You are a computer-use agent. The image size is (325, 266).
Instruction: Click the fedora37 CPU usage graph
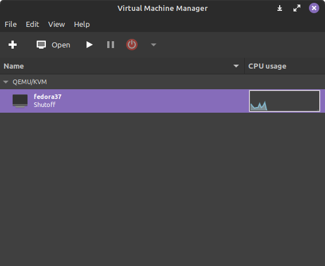point(284,101)
